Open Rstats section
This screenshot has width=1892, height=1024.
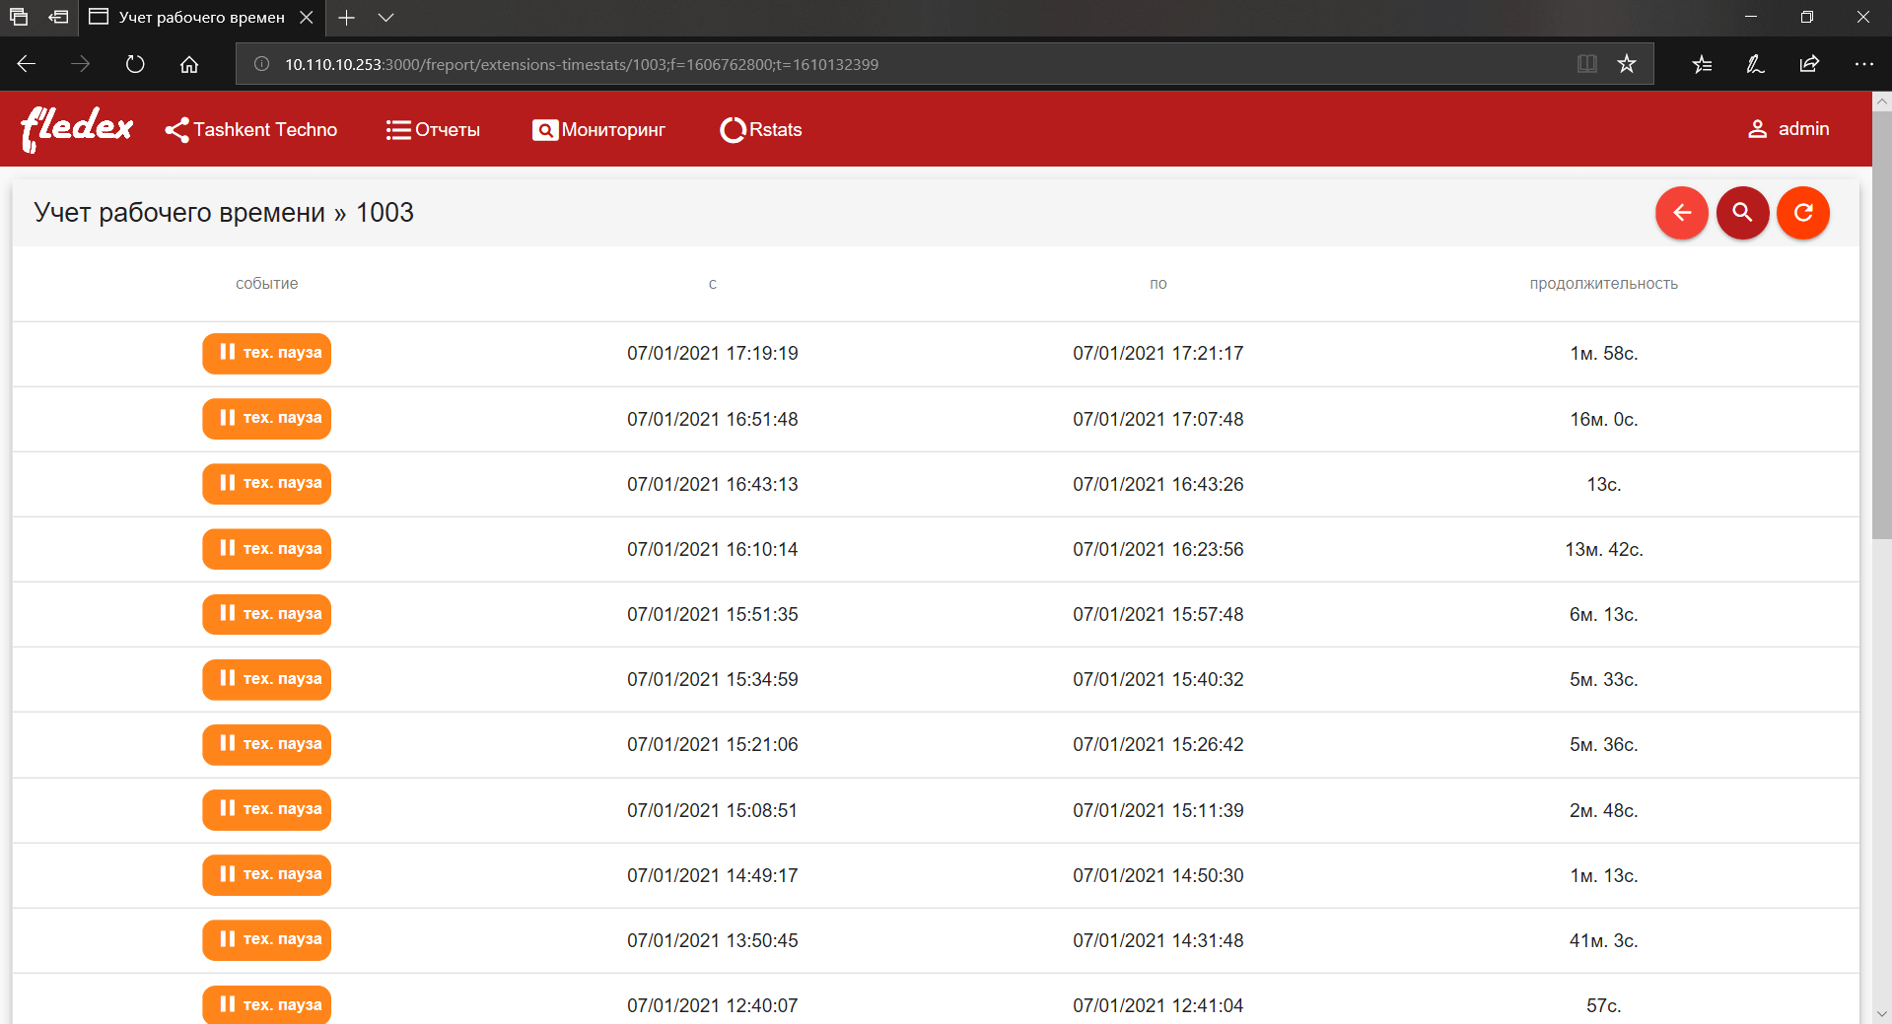(x=760, y=130)
